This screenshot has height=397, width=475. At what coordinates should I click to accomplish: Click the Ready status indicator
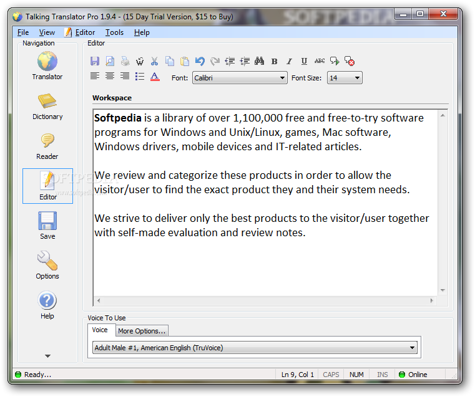pyautogui.click(x=32, y=375)
